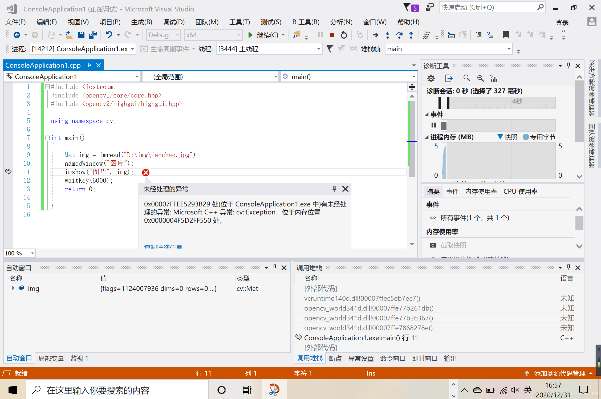Click the Save file icon
The height and width of the screenshot is (399, 601).
[x=81, y=35]
